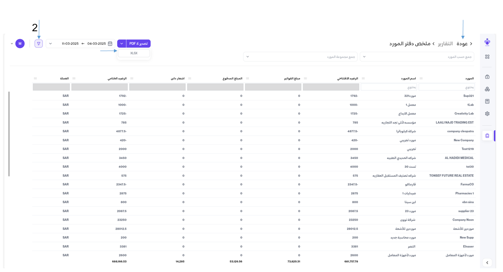Go to التقارير breadcrumb

445,44
